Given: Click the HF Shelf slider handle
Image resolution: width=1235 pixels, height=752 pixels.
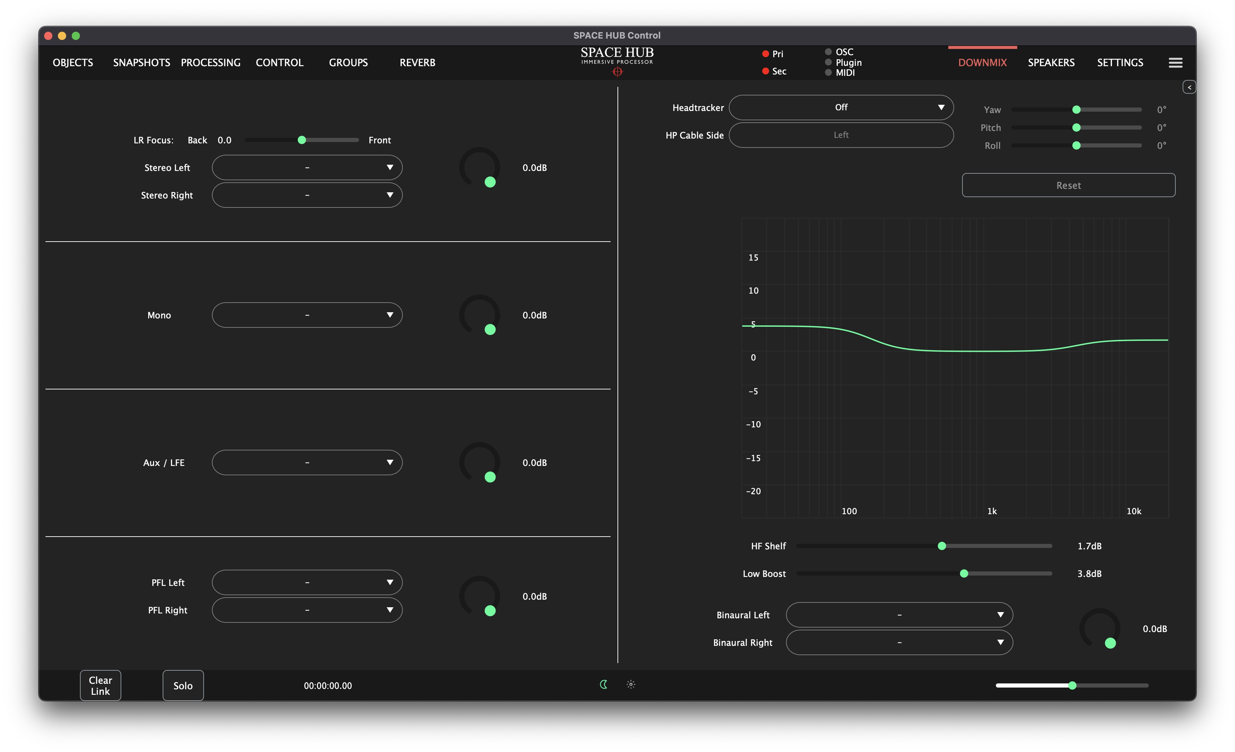Looking at the screenshot, I should (x=942, y=546).
